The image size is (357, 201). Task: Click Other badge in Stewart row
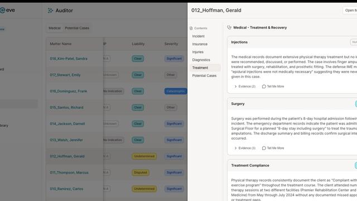(171, 75)
